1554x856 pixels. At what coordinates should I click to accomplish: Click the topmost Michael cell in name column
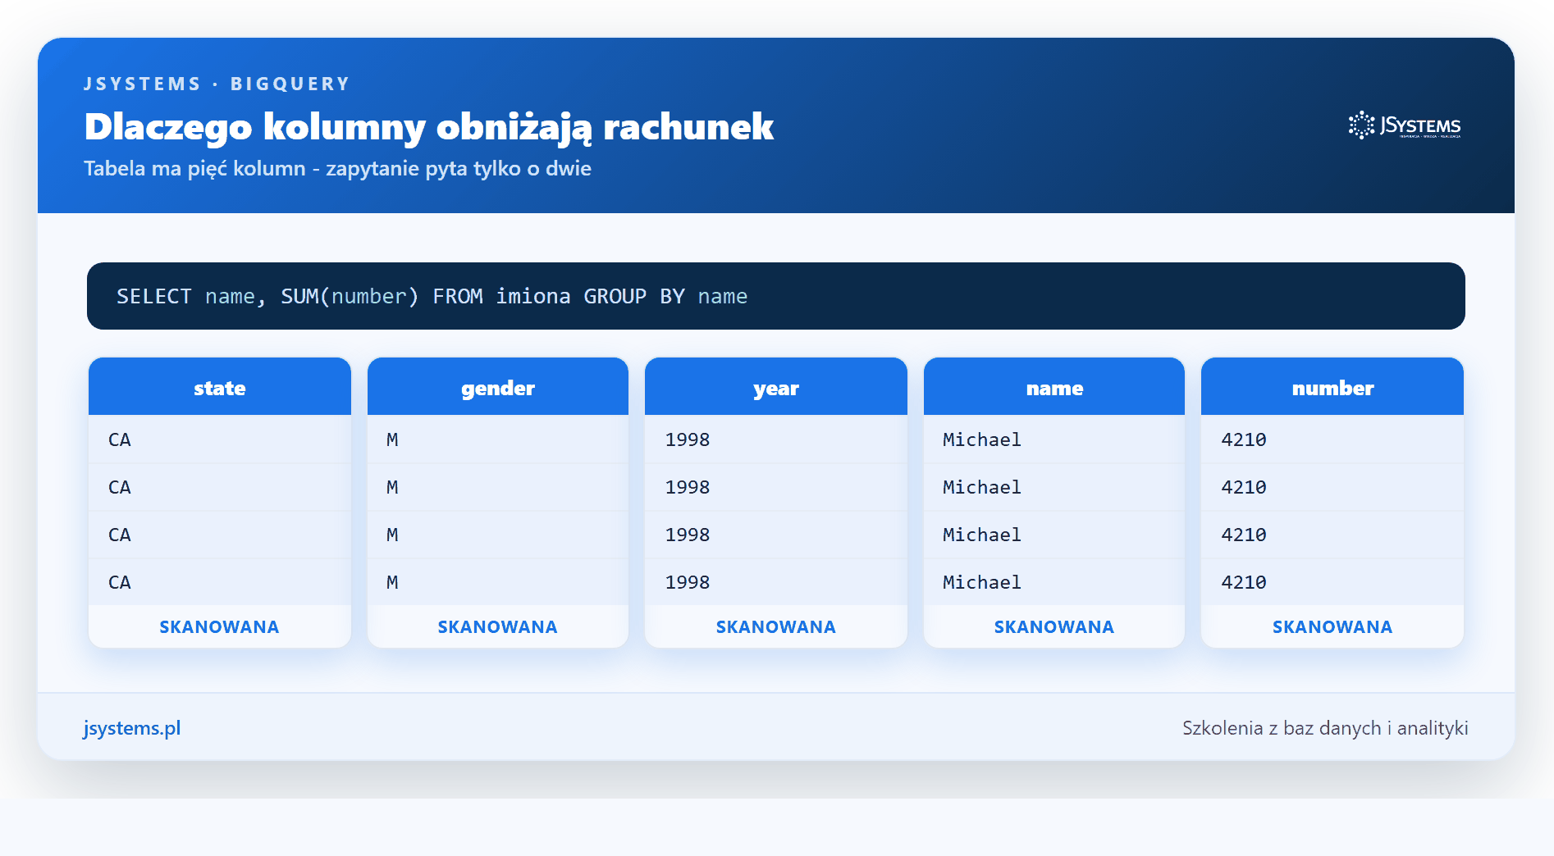[1054, 439]
